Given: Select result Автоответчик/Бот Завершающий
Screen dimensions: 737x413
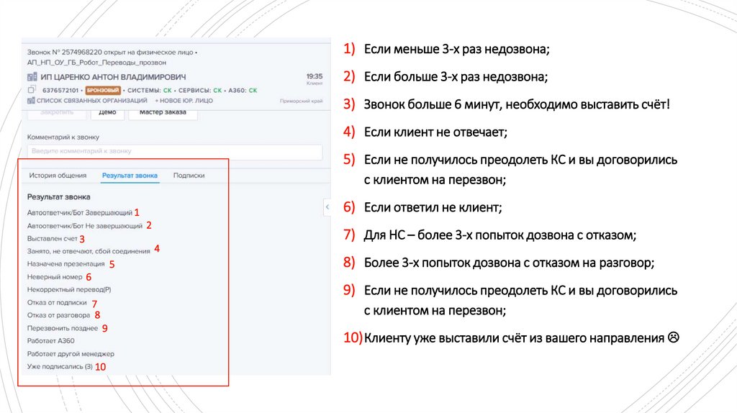Looking at the screenshot, I should (x=79, y=213).
